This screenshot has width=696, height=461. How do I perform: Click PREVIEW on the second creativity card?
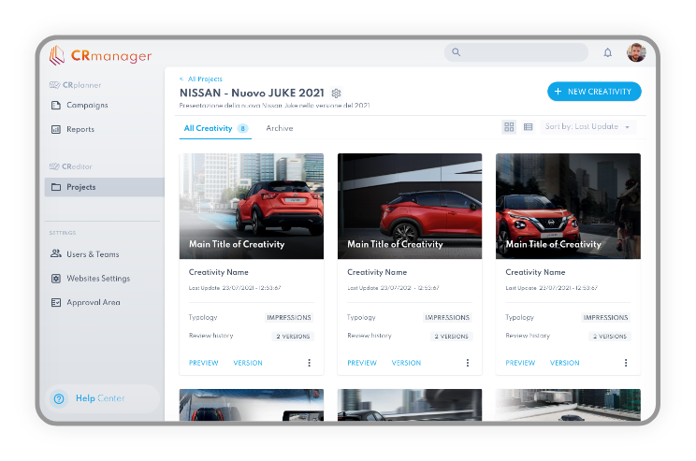pyautogui.click(x=362, y=363)
